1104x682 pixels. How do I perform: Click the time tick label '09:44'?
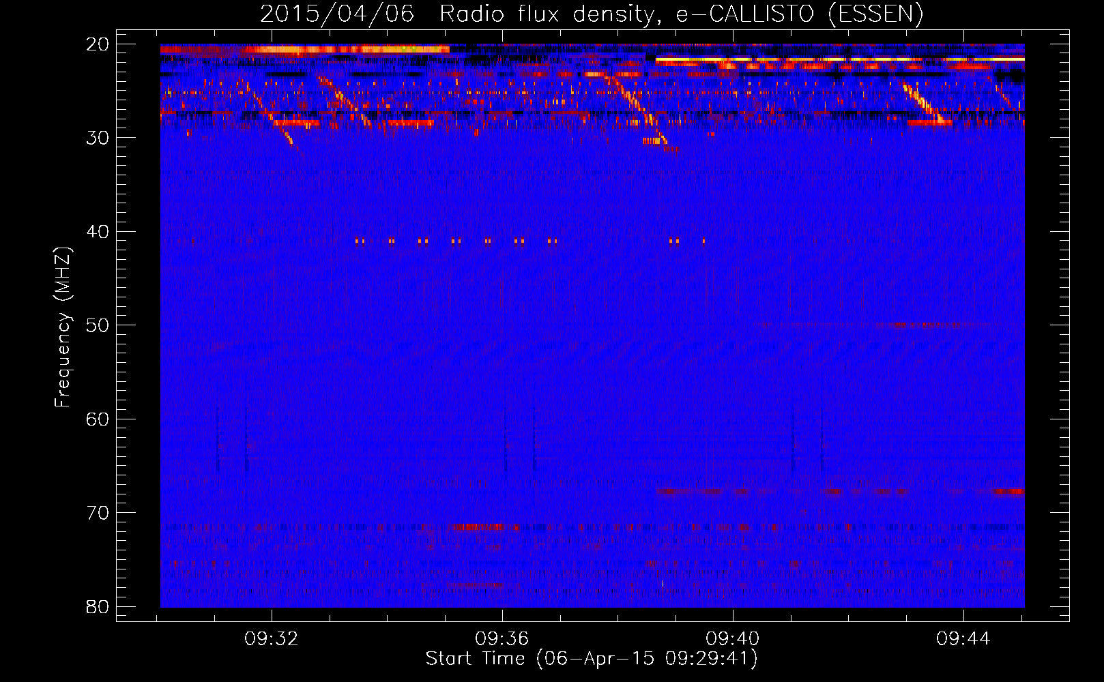[x=963, y=639]
